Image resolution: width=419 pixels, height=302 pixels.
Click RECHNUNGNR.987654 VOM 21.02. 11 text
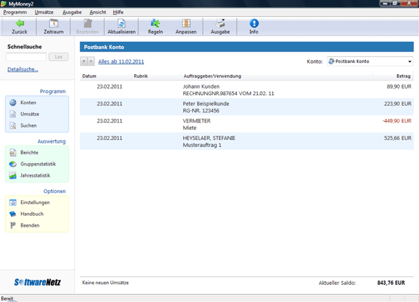click(228, 93)
